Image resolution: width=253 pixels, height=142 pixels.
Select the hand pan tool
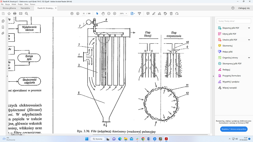(103, 14)
